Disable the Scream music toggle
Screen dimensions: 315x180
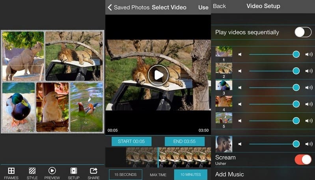tap(303, 160)
